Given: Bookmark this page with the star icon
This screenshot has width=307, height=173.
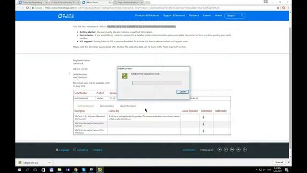Looking at the screenshot, I should coord(278,8).
